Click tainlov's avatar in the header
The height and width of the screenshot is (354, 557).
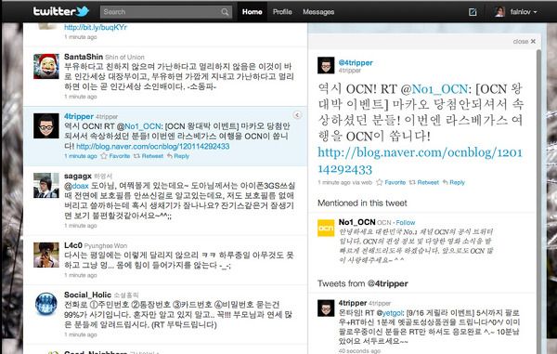click(499, 12)
